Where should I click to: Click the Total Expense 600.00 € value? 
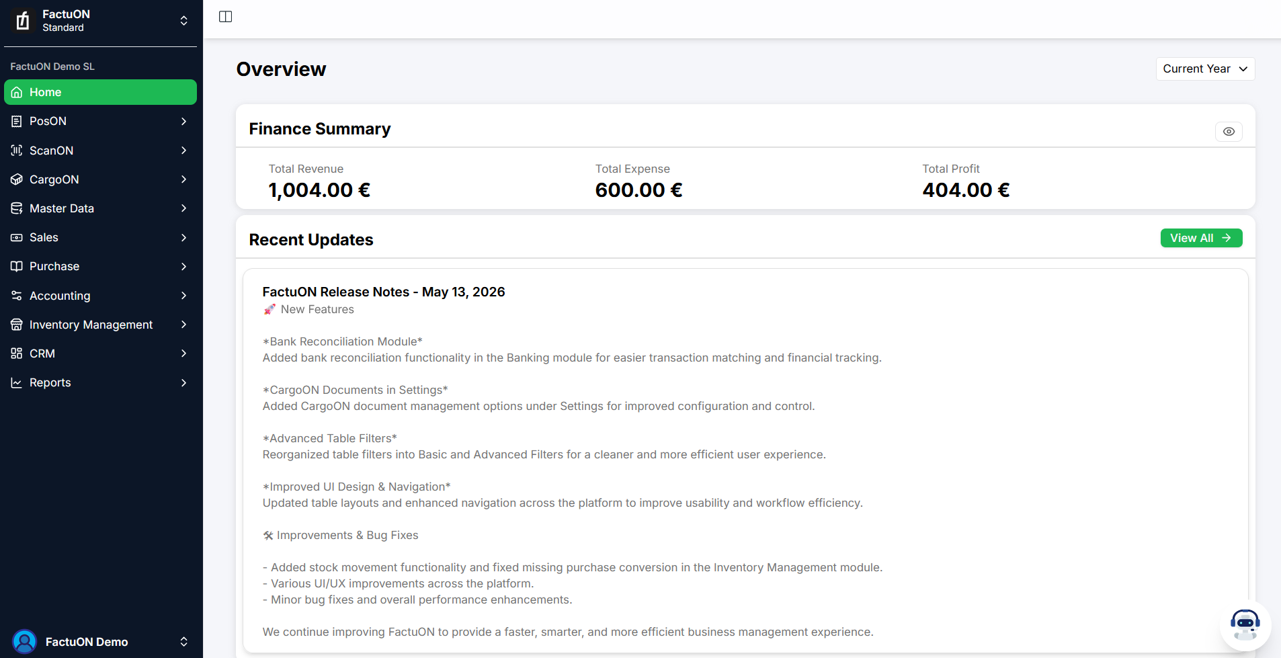pos(638,190)
